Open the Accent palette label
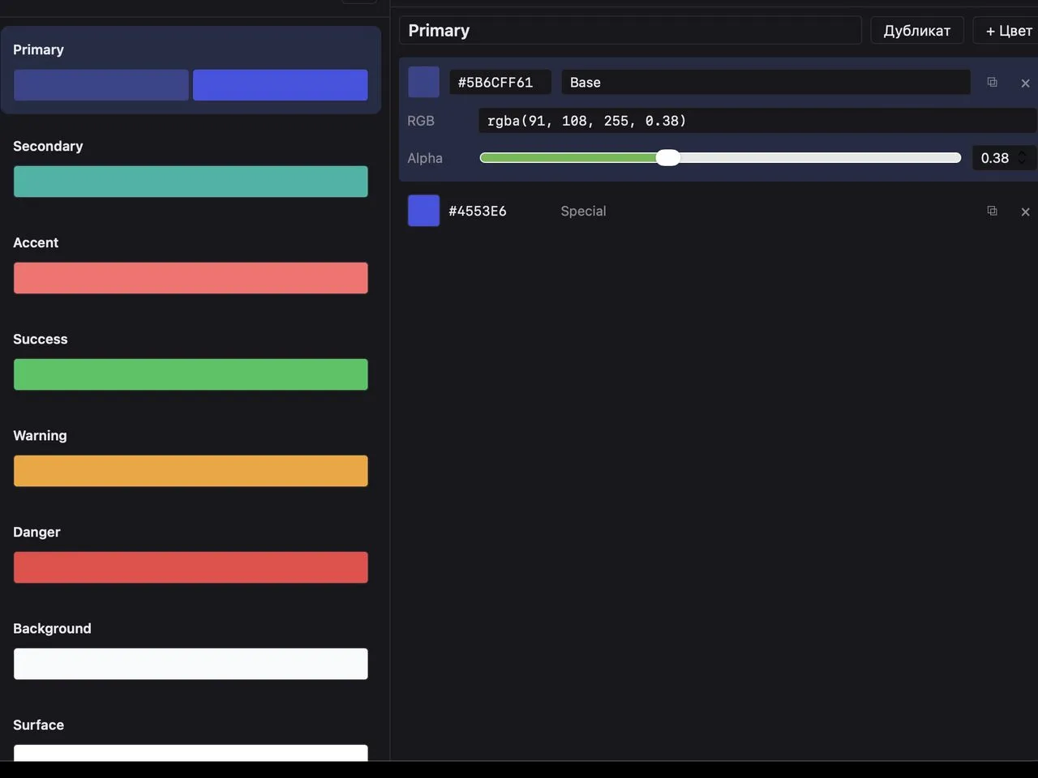Viewport: 1038px width, 778px height. pos(36,242)
